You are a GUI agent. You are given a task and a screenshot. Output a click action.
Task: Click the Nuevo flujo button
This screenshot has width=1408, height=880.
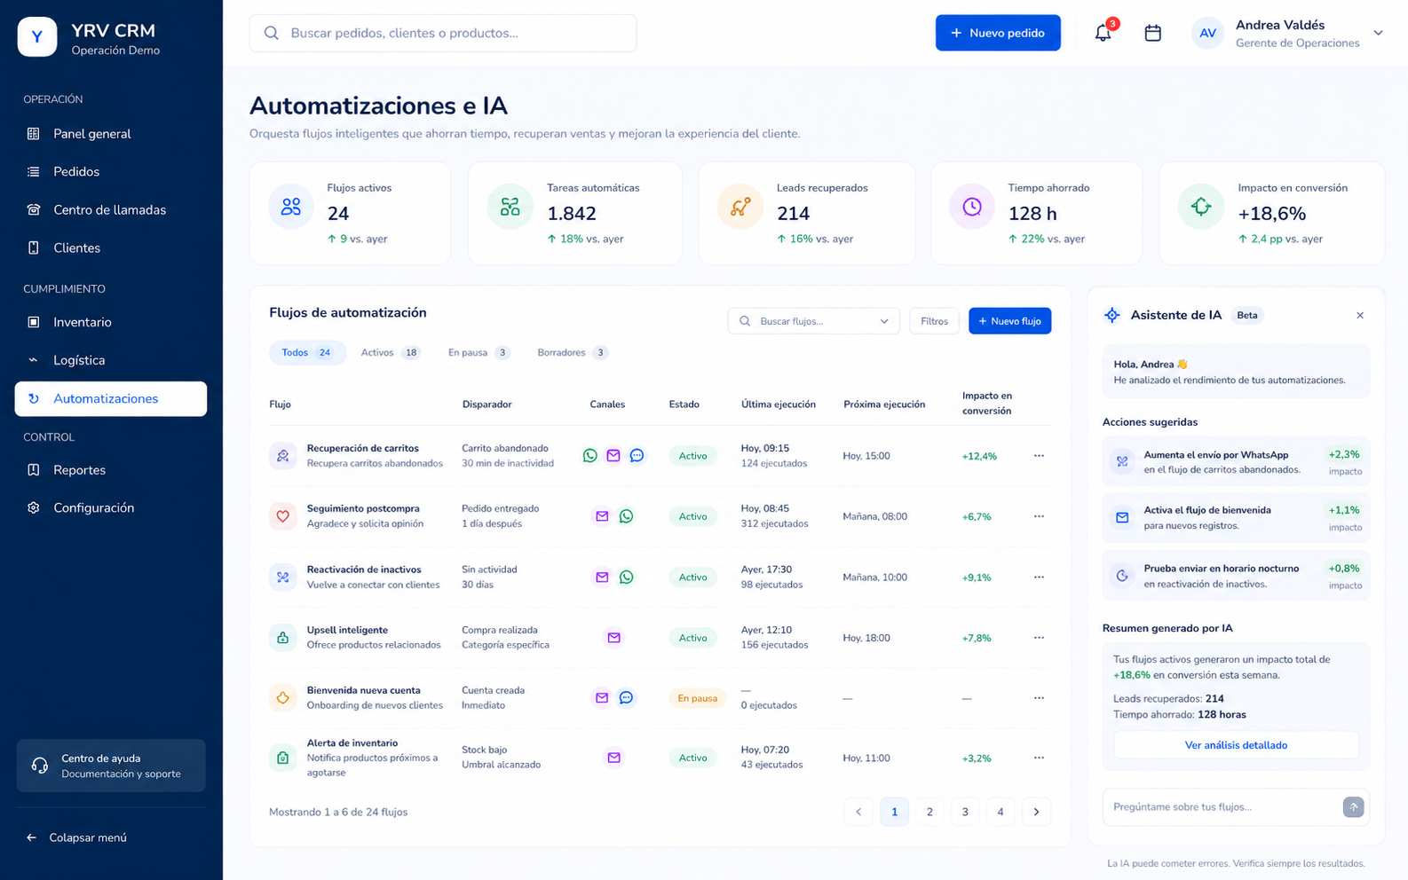1009,321
